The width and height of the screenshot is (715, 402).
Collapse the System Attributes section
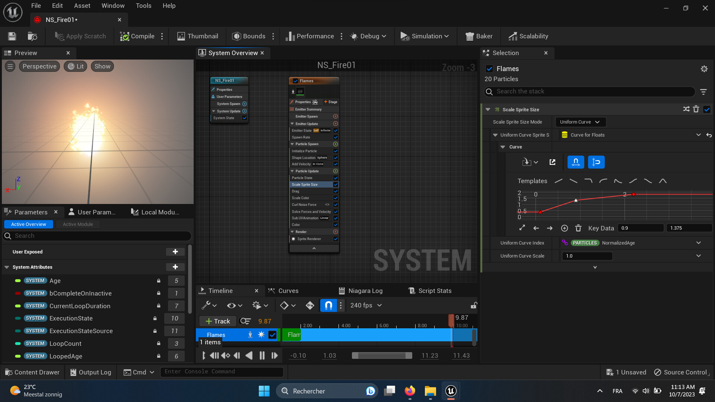tap(7, 267)
